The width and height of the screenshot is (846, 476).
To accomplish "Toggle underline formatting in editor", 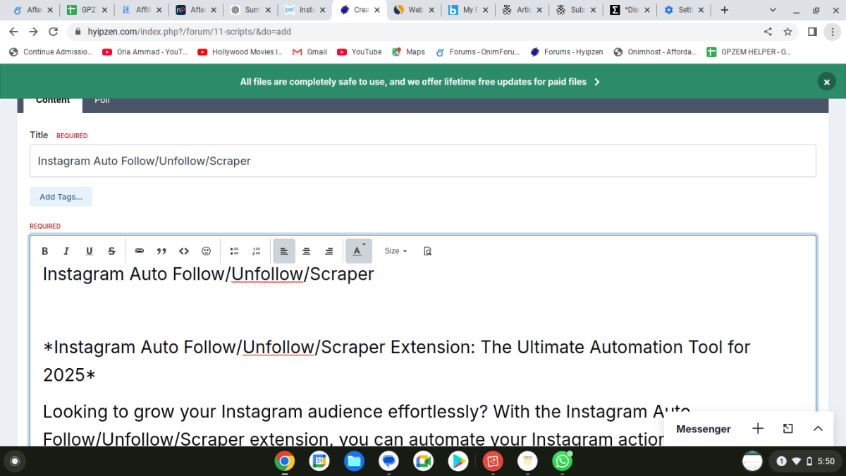I will (89, 251).
